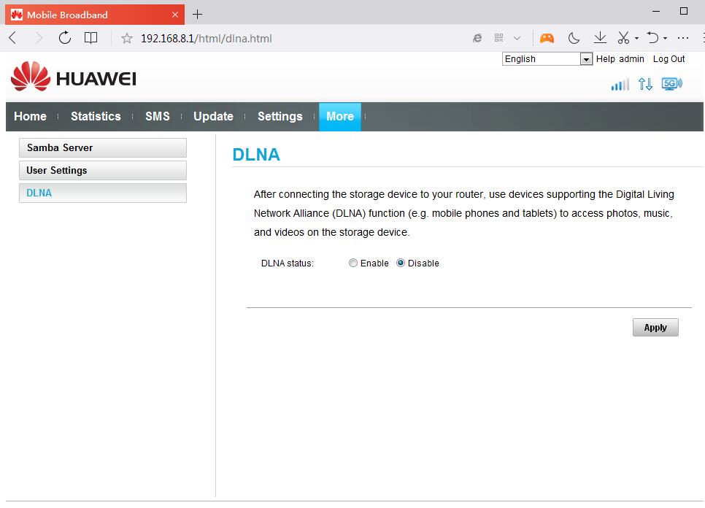Image resolution: width=705 pixels, height=508 pixels.
Task: Click the scissors screenshot tool icon
Action: coord(623,38)
